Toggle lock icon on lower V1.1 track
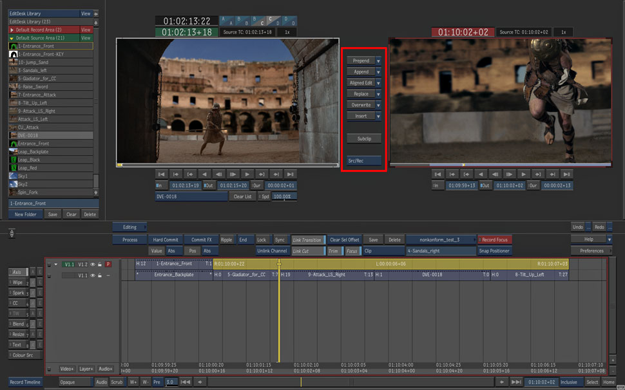The height and width of the screenshot is (390, 625). click(100, 275)
